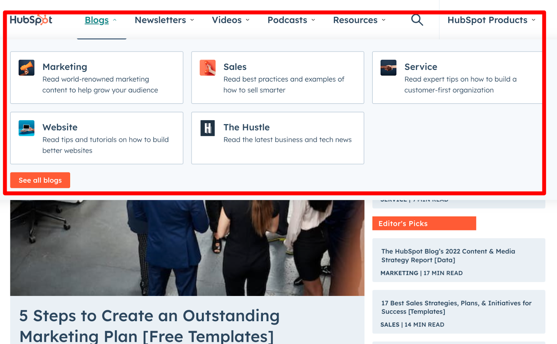Screen dimensions: 557x344
Task: Click the Marketing megaphone icon
Action: click(26, 68)
